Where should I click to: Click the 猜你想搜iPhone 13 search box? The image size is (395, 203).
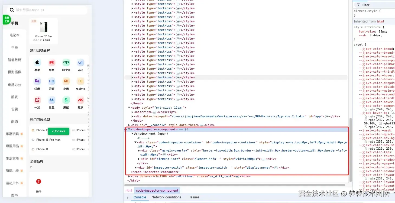pos(47,10)
